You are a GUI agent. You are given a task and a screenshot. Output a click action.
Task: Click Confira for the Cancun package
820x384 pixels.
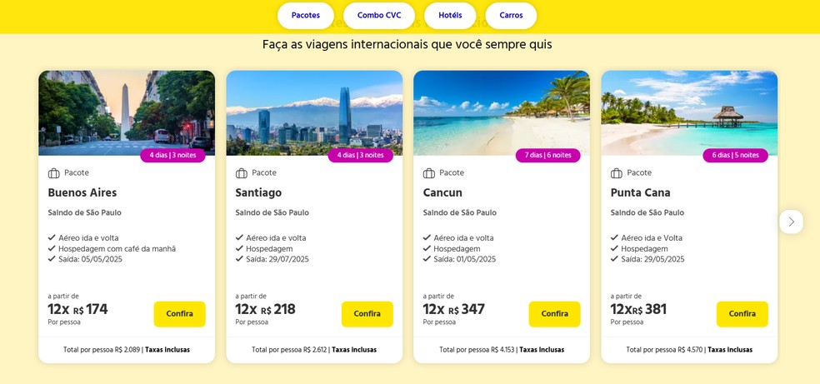point(554,314)
